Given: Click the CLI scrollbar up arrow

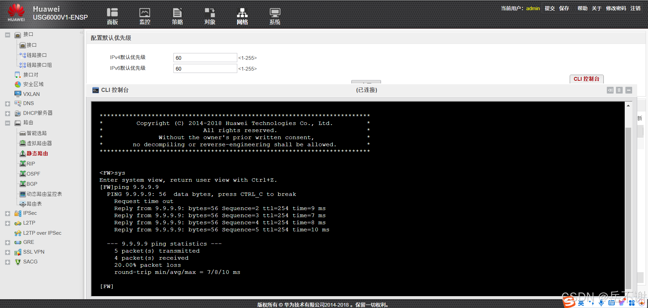Looking at the screenshot, I should [628, 106].
